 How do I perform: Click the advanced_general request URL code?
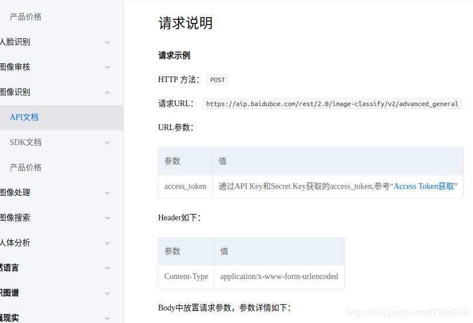pyautogui.click(x=332, y=104)
